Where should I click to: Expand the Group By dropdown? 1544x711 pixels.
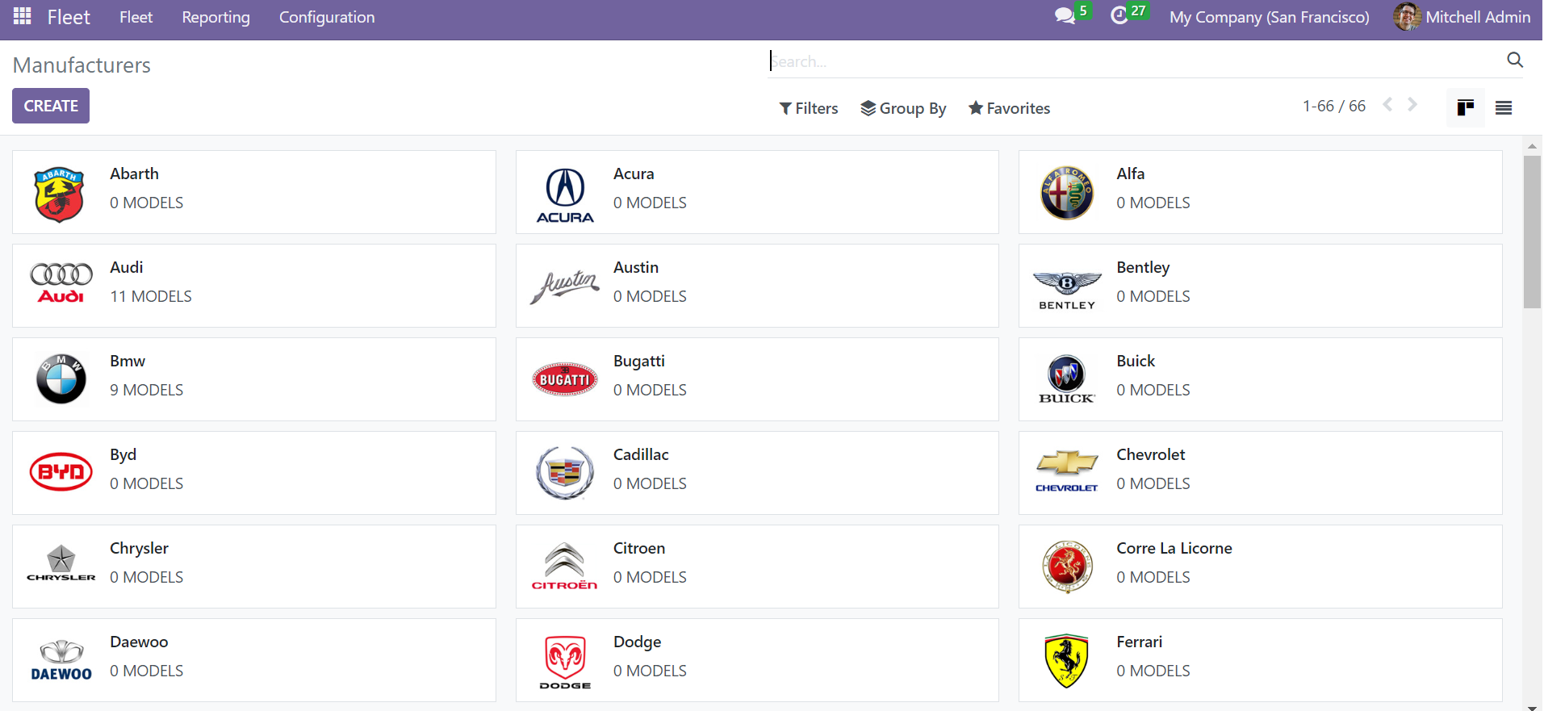pyautogui.click(x=903, y=108)
